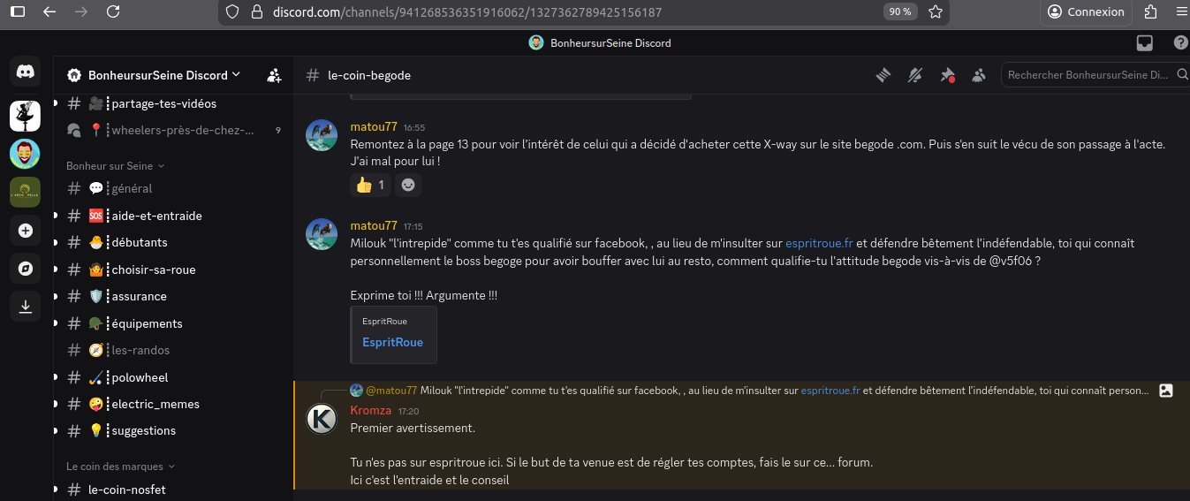Open the choisir-sa-roue channel
1190x501 pixels.
[153, 270]
